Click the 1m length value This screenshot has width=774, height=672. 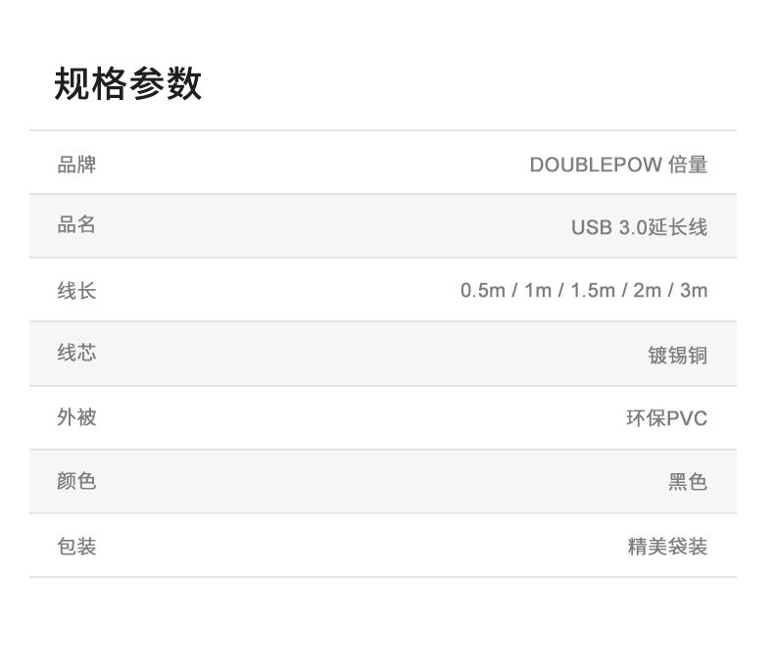tap(538, 291)
